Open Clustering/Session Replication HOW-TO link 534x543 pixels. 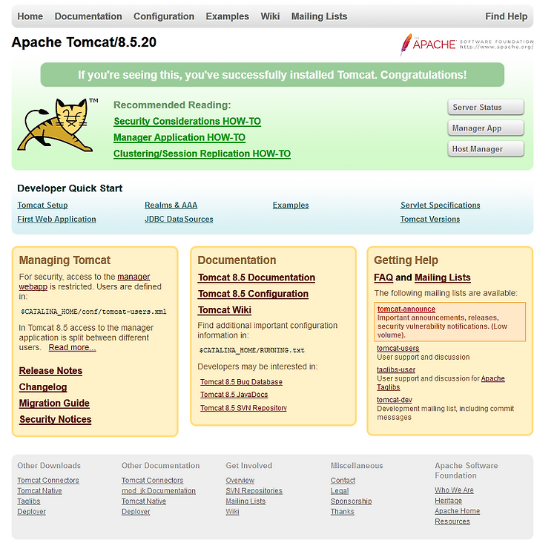click(202, 154)
